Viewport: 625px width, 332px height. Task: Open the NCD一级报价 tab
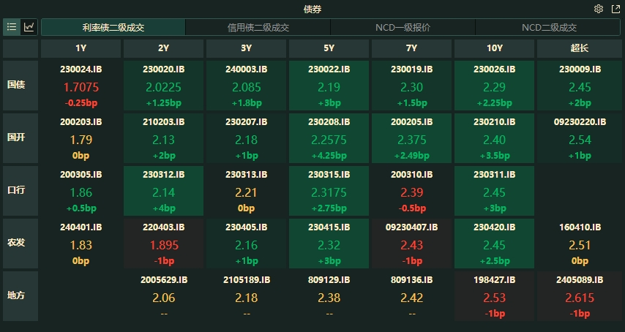[403, 28]
